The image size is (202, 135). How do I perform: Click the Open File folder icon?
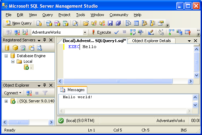(x=86, y=23)
